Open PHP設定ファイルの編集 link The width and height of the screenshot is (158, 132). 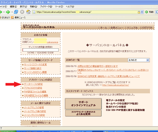pyautogui.click(x=35, y=92)
